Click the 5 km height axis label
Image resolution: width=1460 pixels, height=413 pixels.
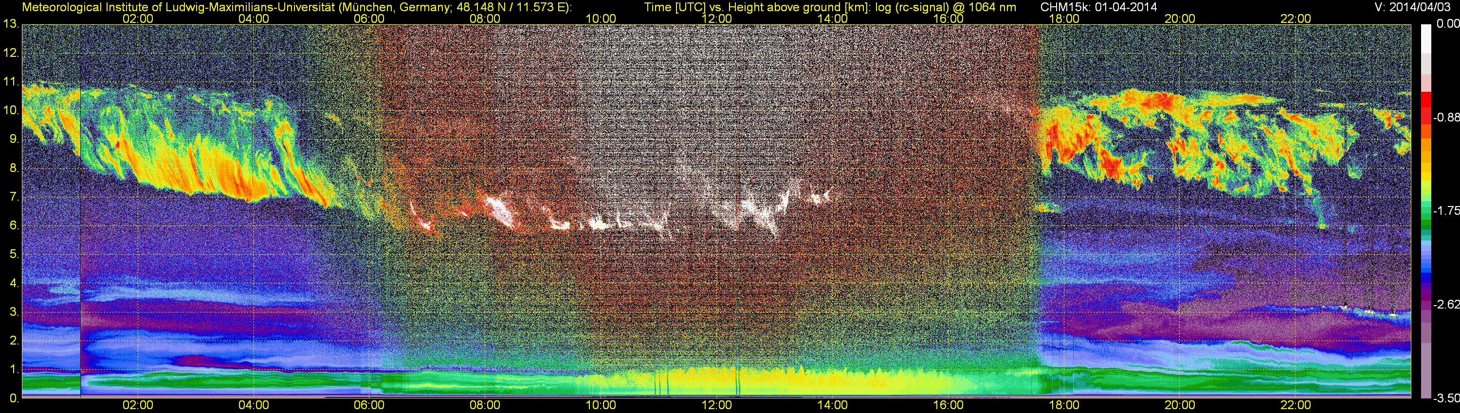(x=14, y=254)
